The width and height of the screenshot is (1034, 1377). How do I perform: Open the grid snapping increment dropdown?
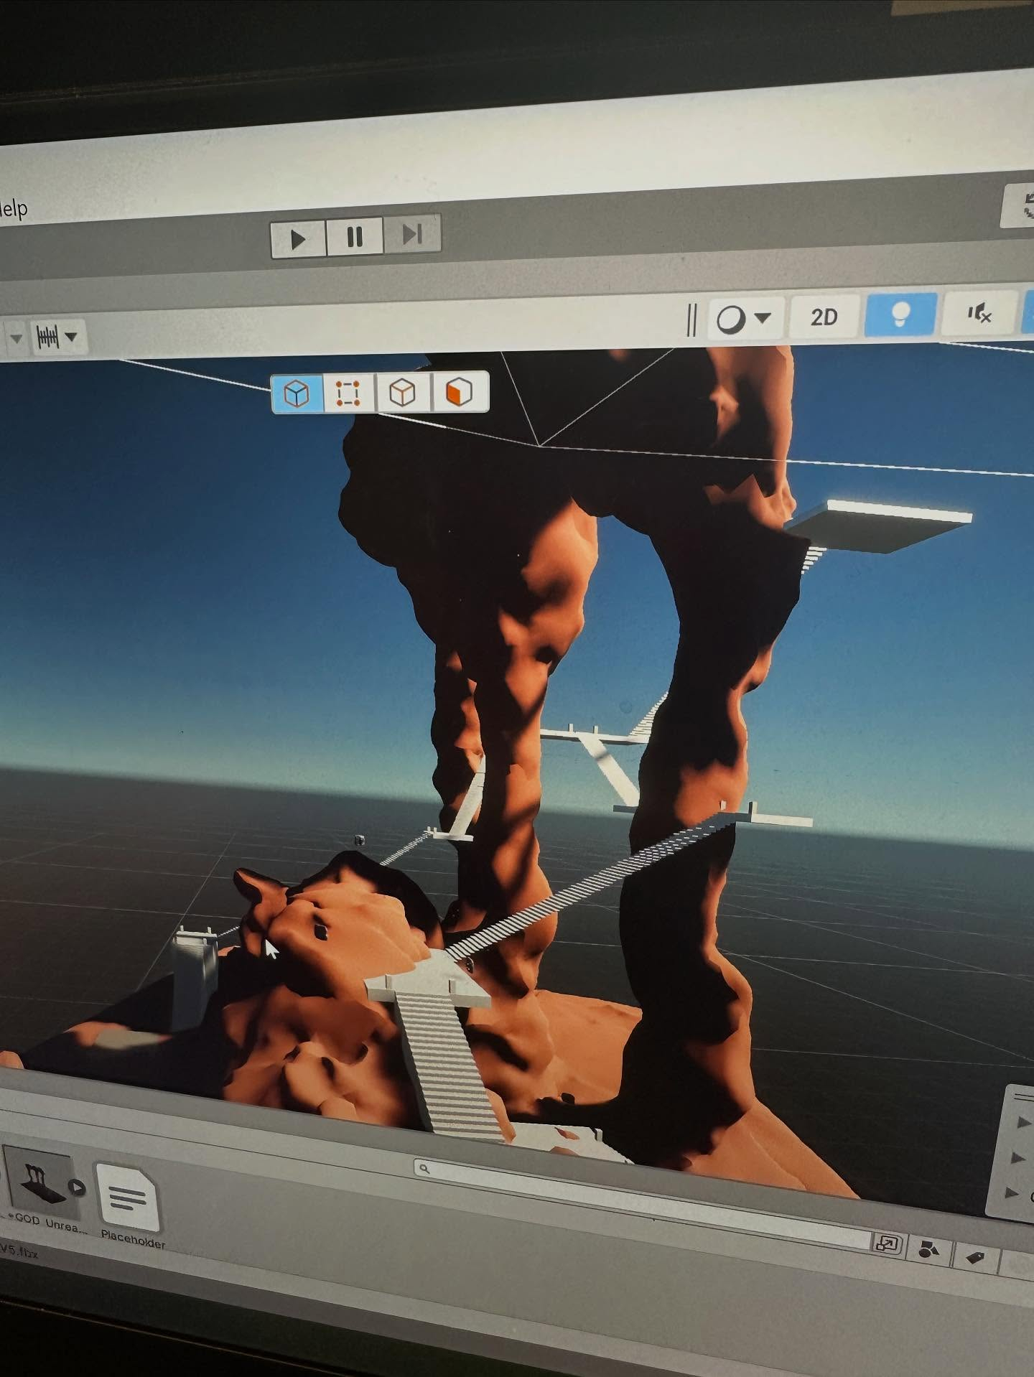(57, 337)
